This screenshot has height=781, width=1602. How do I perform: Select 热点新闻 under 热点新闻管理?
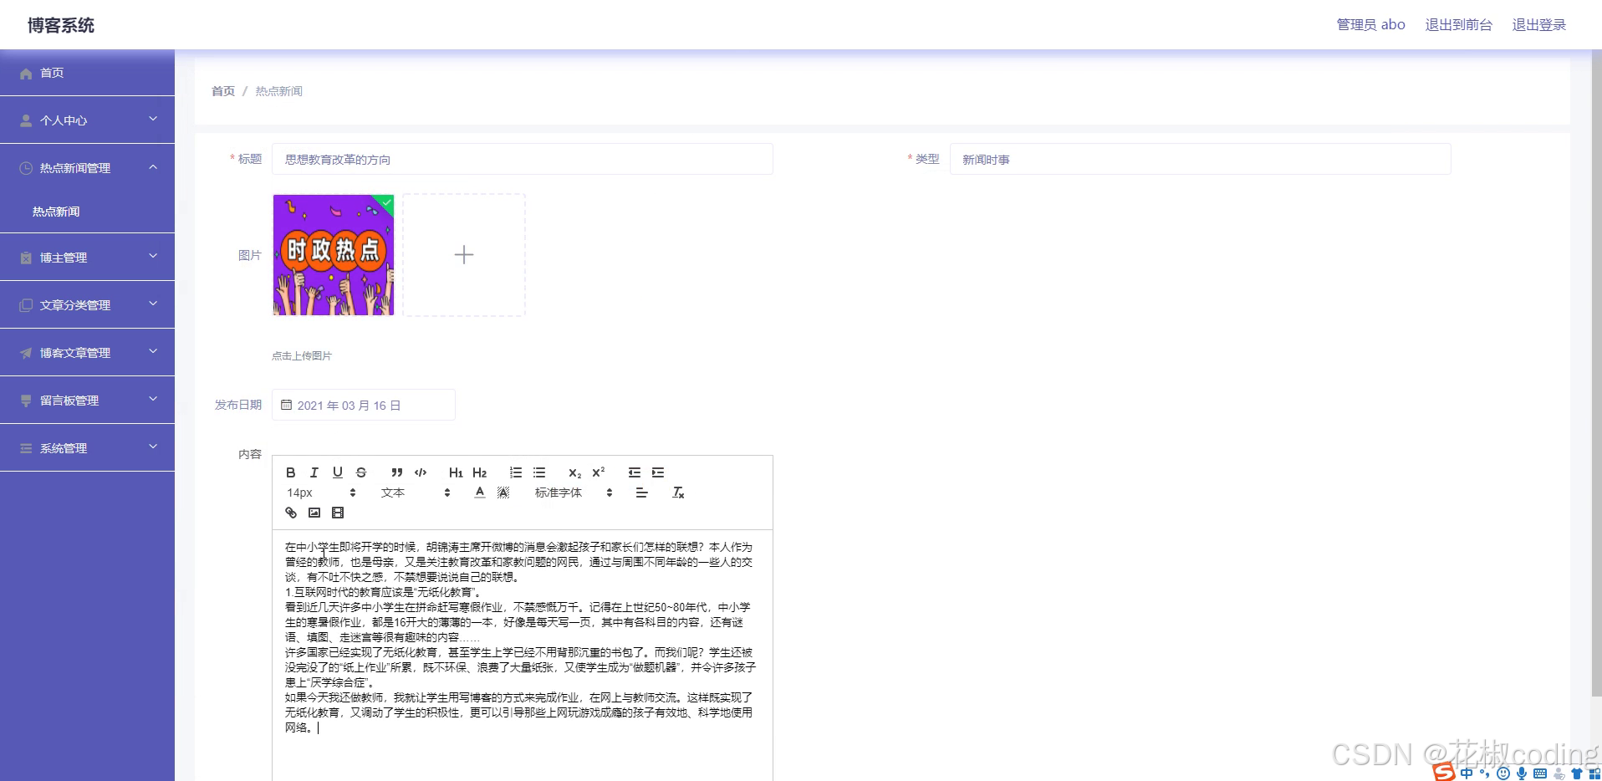56,211
